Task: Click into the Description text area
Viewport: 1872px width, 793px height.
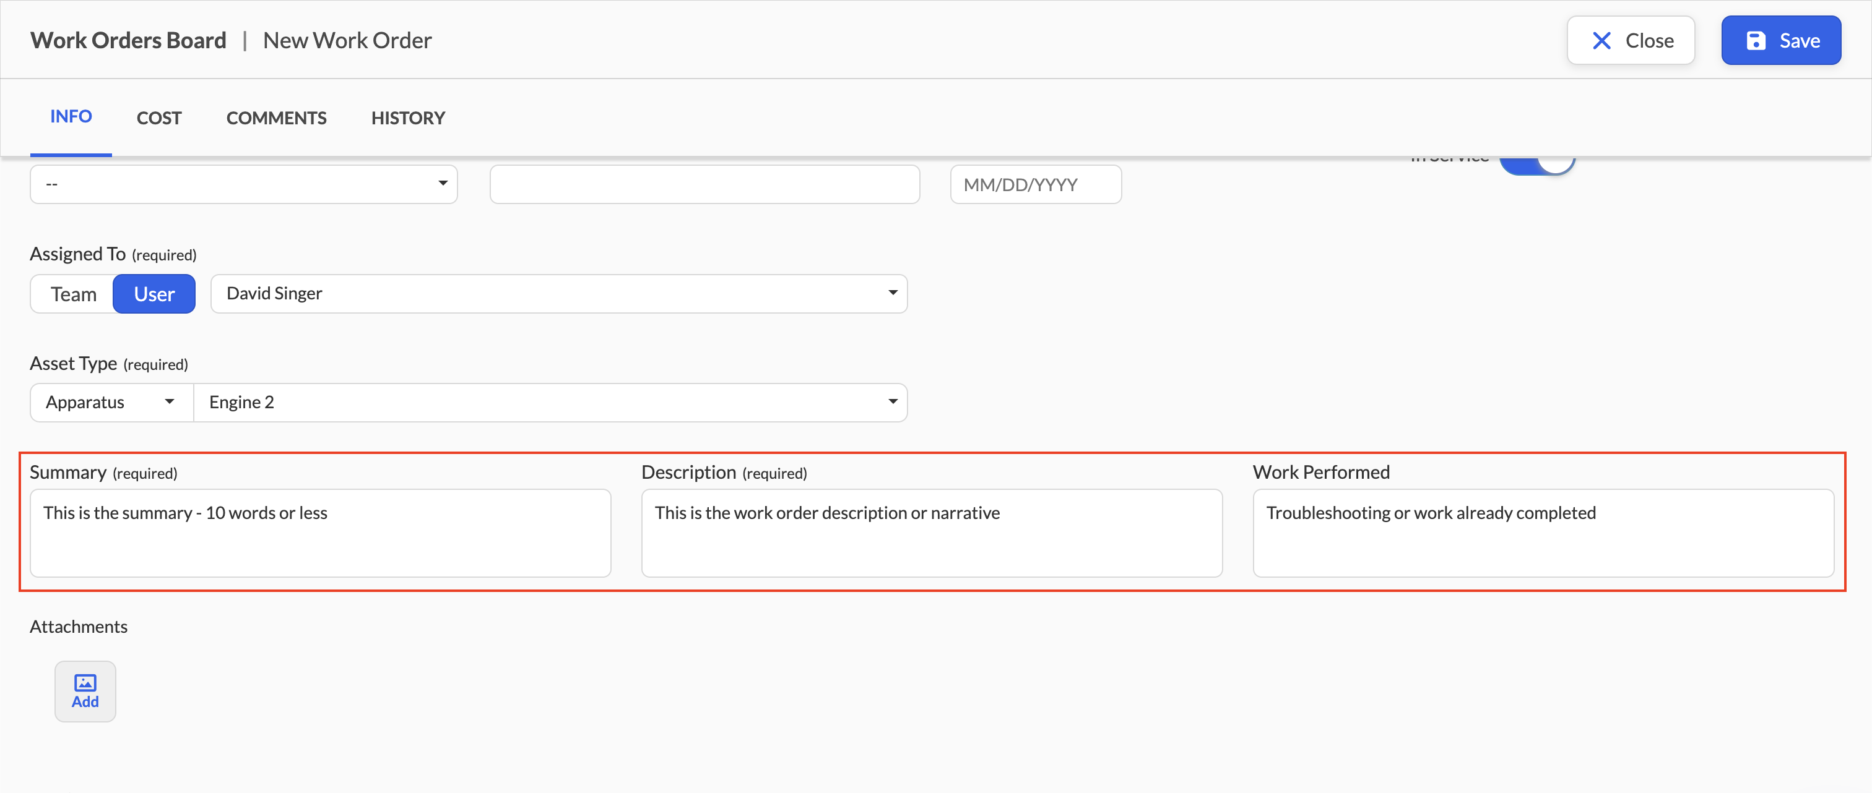Action: pos(932,533)
